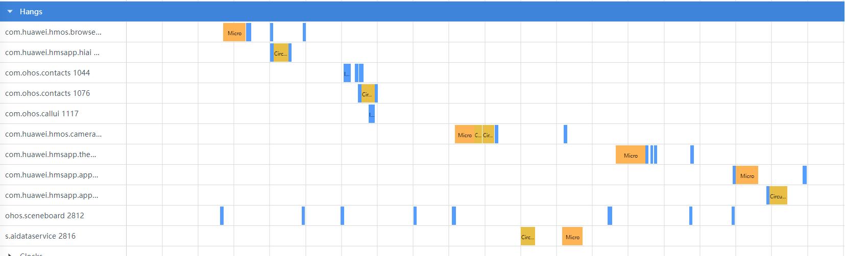The width and height of the screenshot is (845, 256).
Task: Select com.huawei.hmos.browser row label
Action: click(x=53, y=32)
